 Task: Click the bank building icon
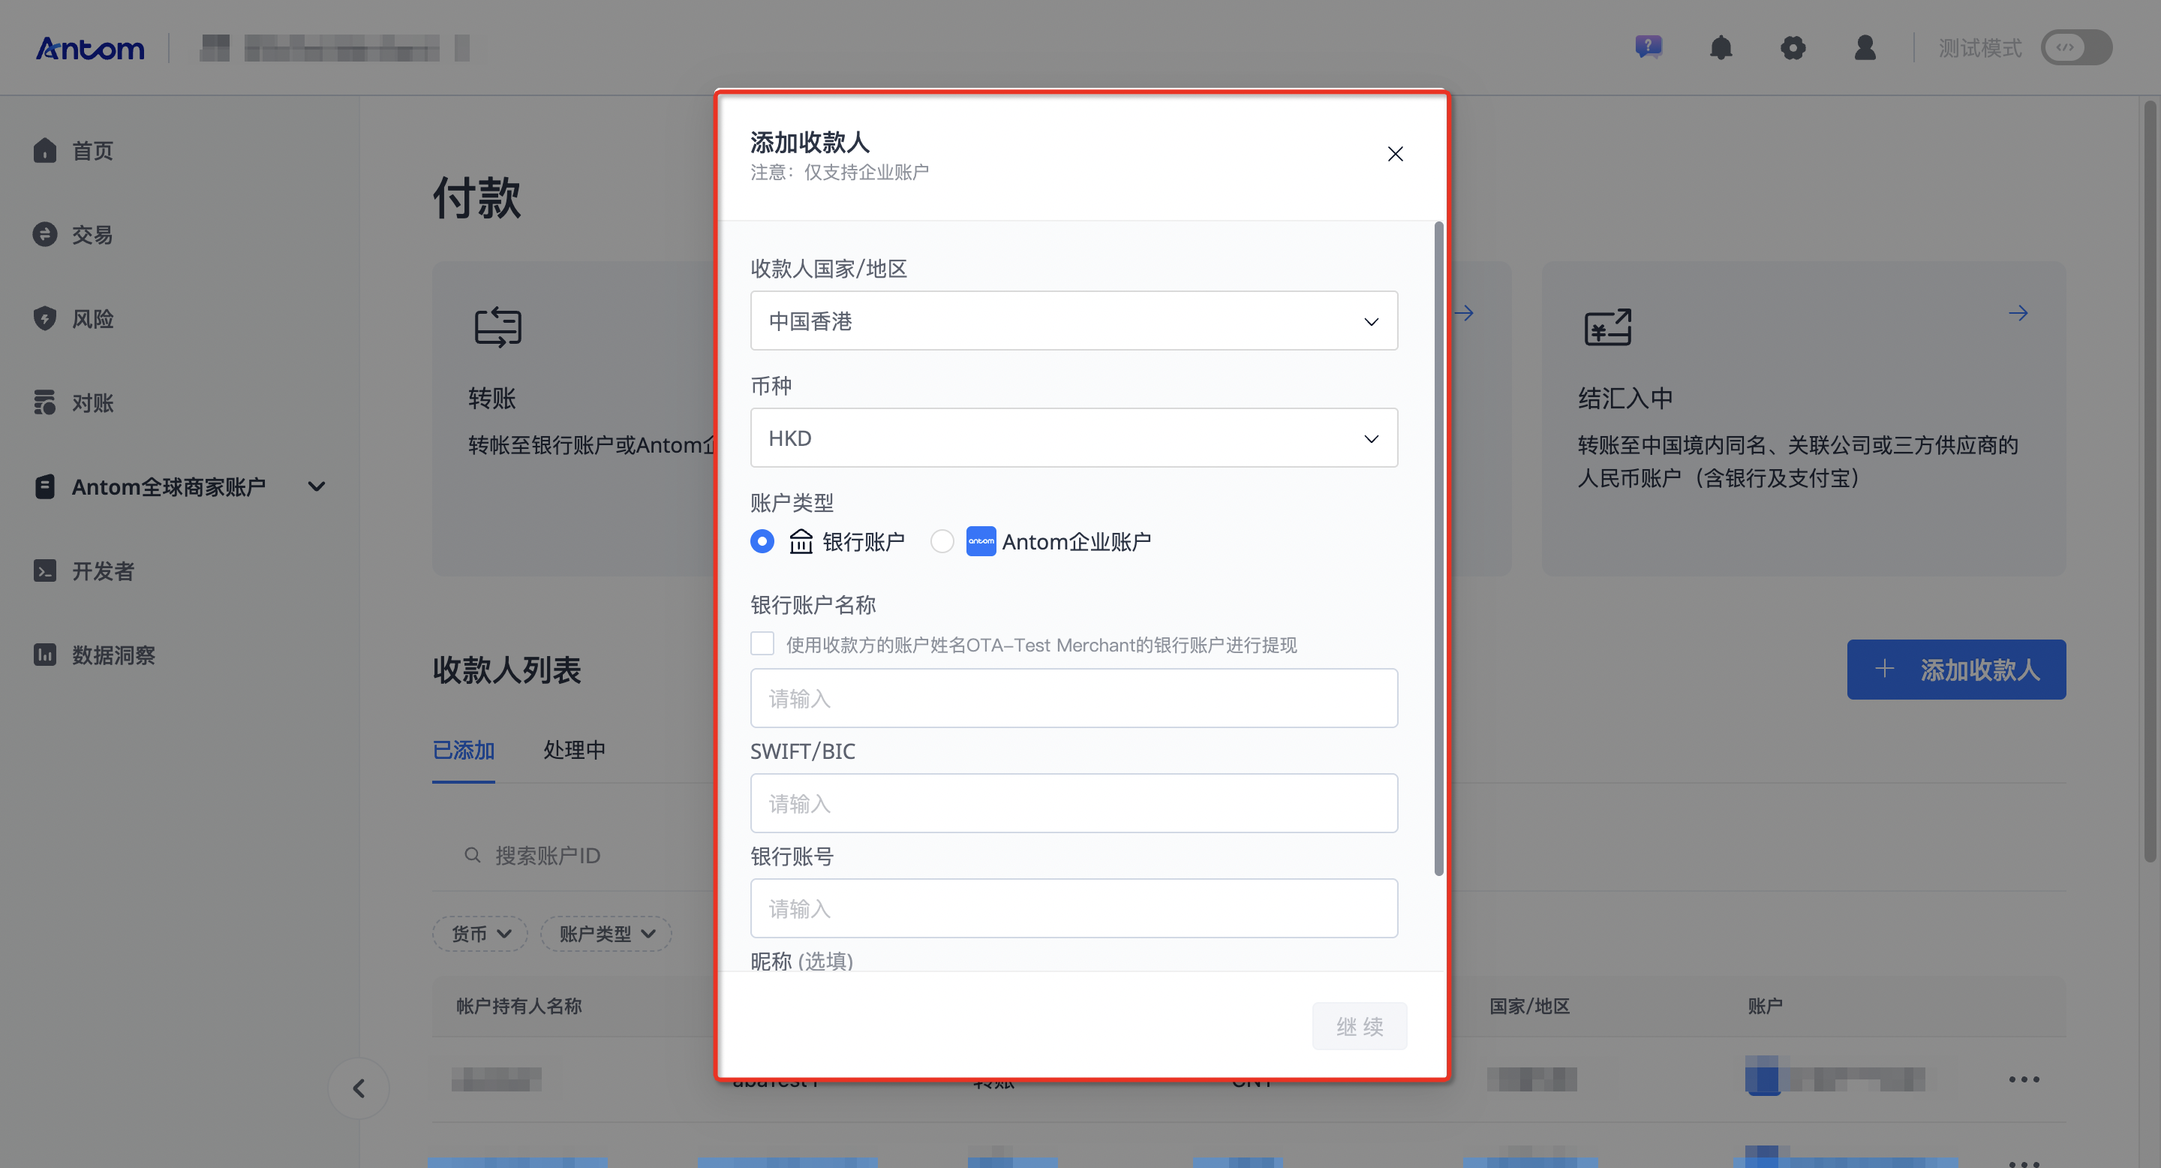click(801, 541)
